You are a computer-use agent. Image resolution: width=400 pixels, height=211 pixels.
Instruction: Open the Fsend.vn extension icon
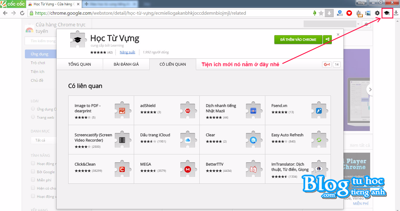click(x=319, y=110)
